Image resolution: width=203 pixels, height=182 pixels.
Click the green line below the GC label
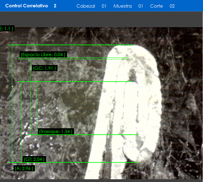[x=75, y=82]
